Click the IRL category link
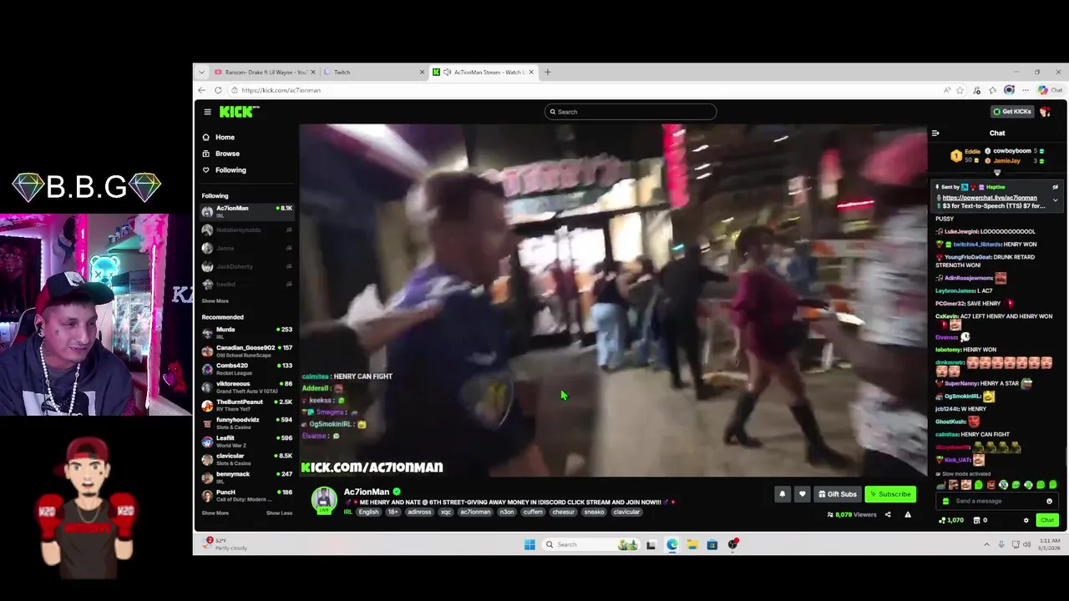This screenshot has width=1069, height=601. [x=347, y=512]
